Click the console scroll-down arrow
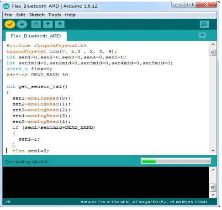The image size is (222, 210). [x=213, y=195]
